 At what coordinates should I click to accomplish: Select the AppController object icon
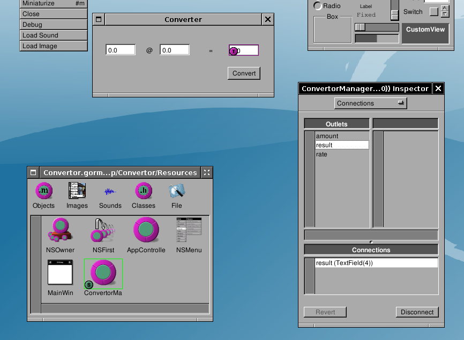146,231
